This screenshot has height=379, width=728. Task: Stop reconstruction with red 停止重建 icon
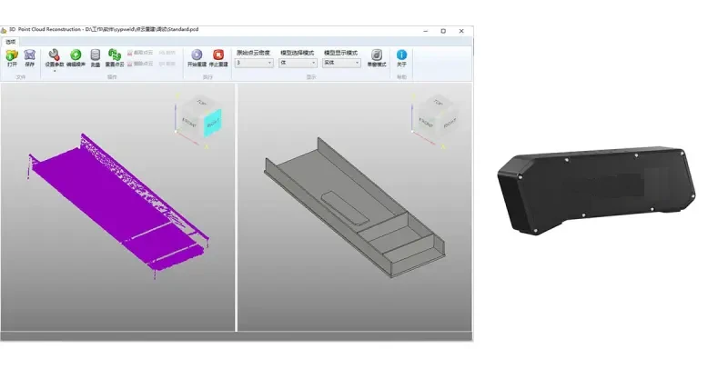pos(218,56)
